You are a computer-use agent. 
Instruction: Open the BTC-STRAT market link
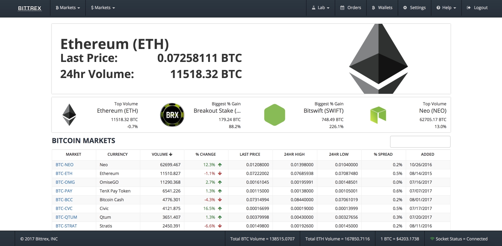tap(66, 226)
